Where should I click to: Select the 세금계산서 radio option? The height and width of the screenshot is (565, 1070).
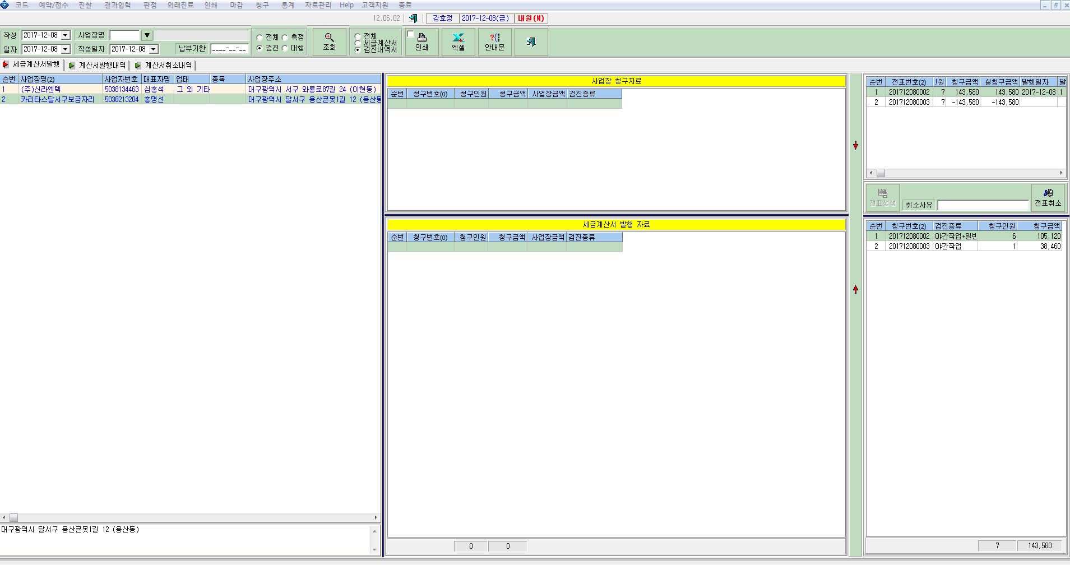tap(358, 43)
